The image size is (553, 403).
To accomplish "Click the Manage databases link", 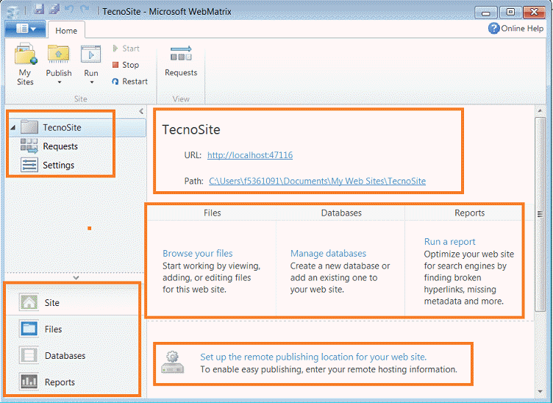I will click(328, 253).
